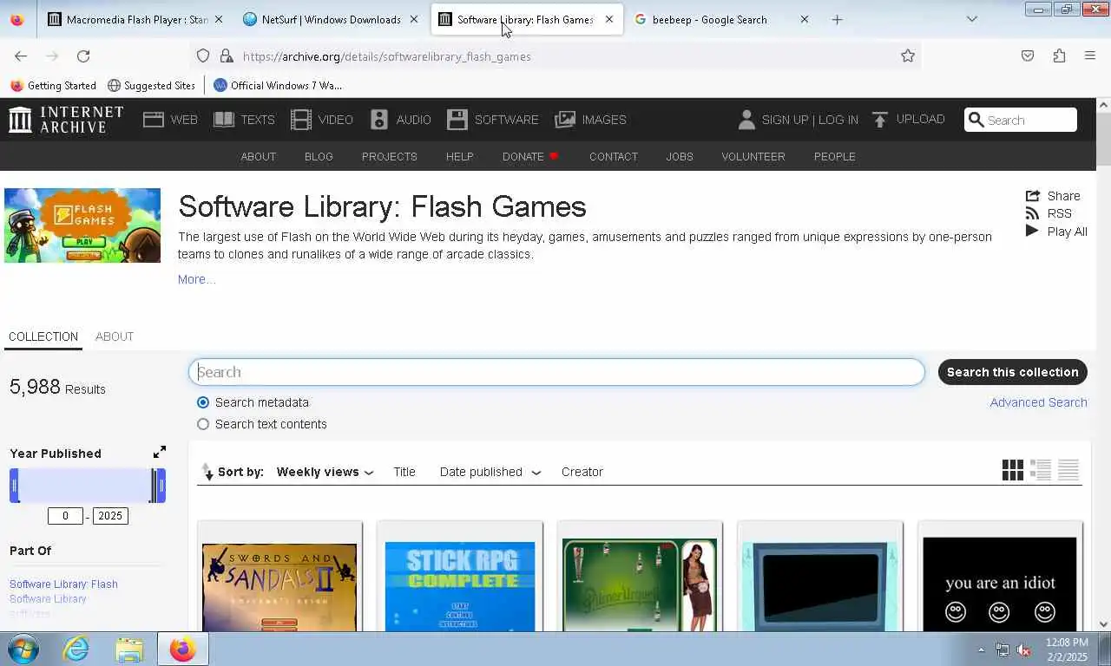Open Advanced Search link
This screenshot has height=666, width=1111.
click(1038, 402)
